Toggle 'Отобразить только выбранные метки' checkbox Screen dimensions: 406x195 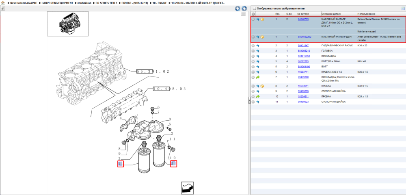tap(255, 8)
